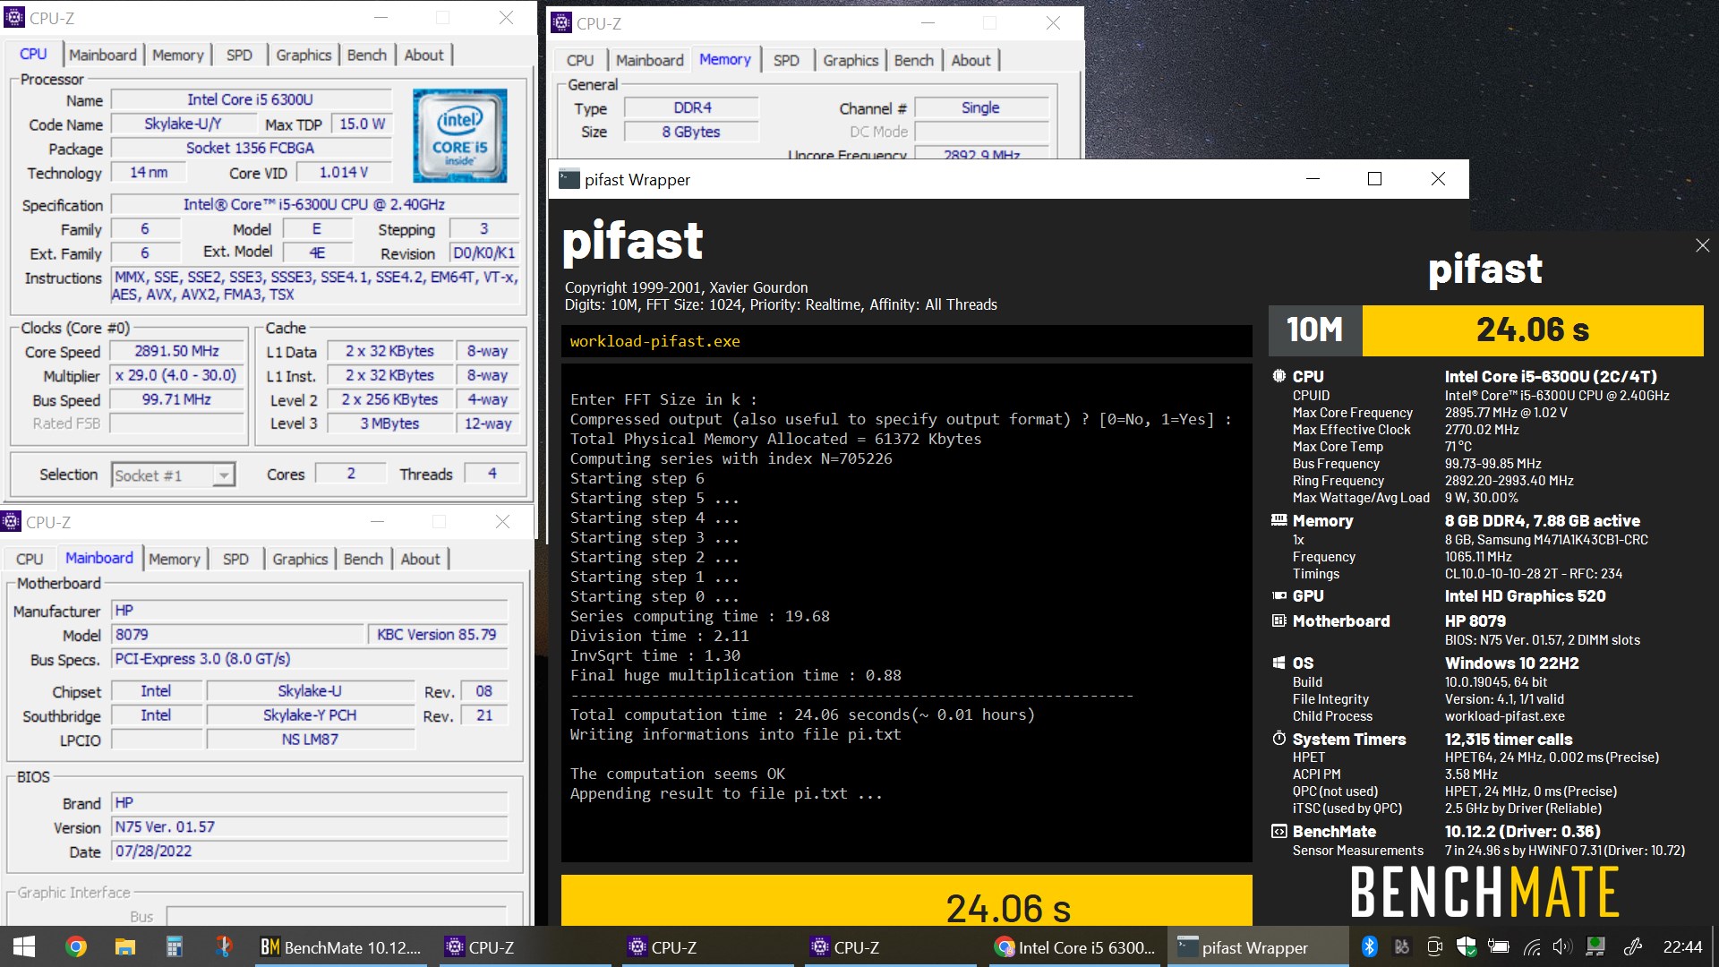Open File Explorer from the taskbar

click(124, 946)
